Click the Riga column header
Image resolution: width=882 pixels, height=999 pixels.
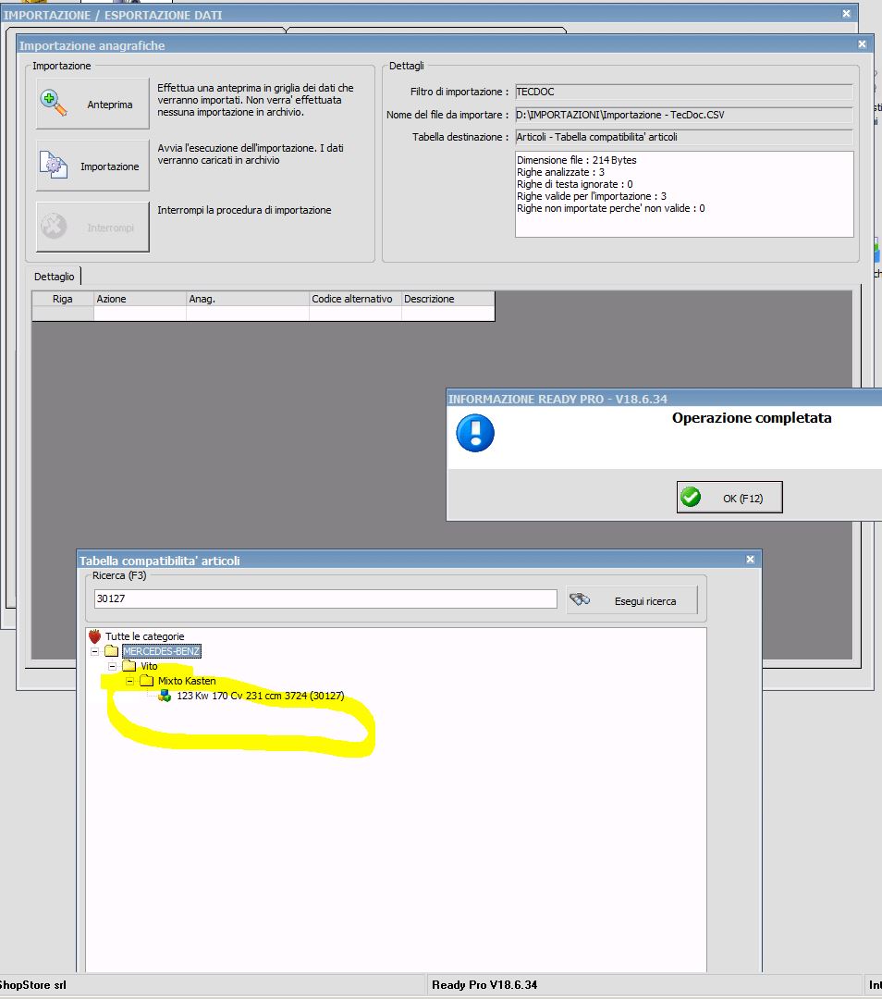(x=63, y=299)
